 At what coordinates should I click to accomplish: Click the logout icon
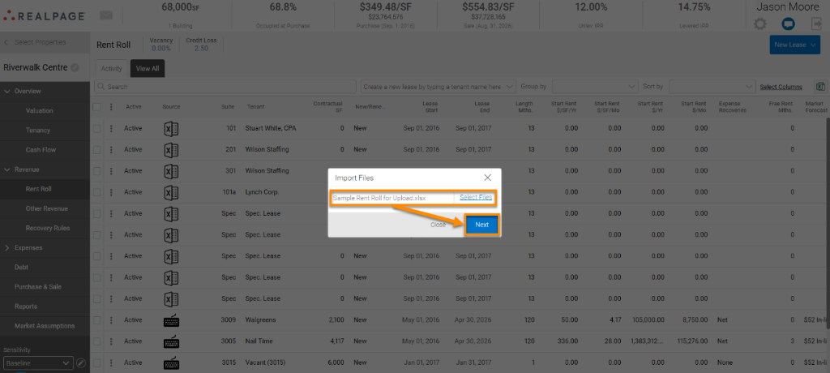(815, 24)
